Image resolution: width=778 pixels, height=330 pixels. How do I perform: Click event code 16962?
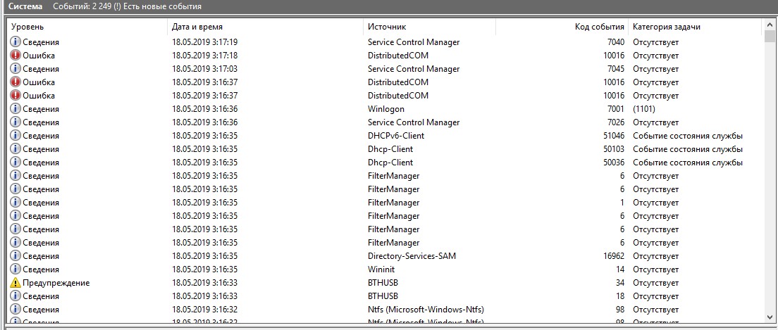(614, 256)
